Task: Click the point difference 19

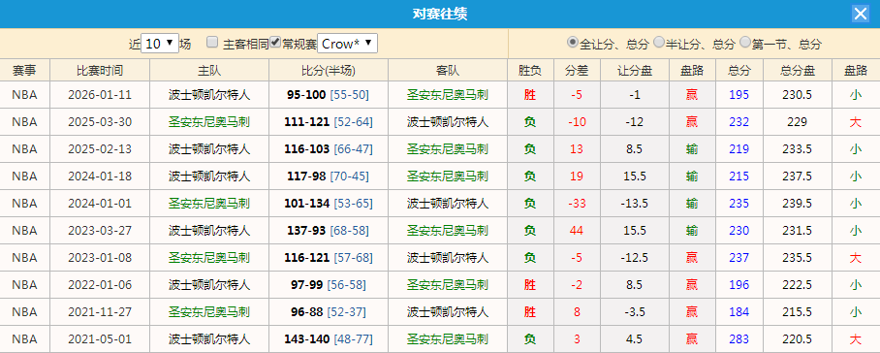Action: point(577,176)
